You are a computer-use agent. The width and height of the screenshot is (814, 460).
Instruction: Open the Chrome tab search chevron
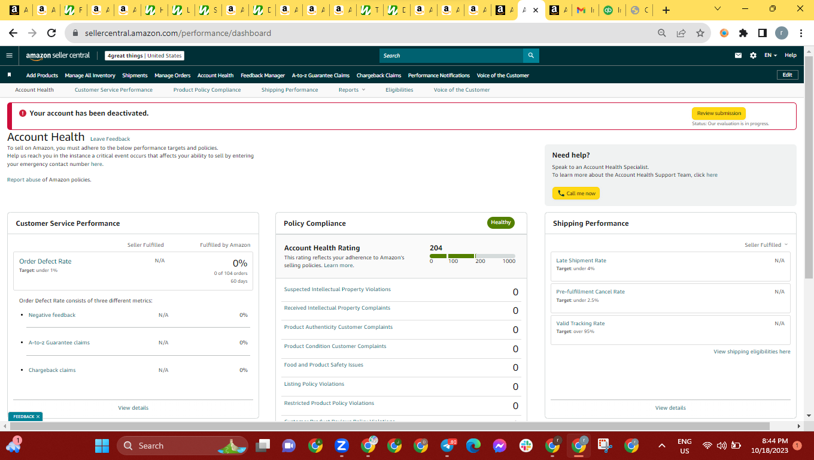(x=718, y=9)
